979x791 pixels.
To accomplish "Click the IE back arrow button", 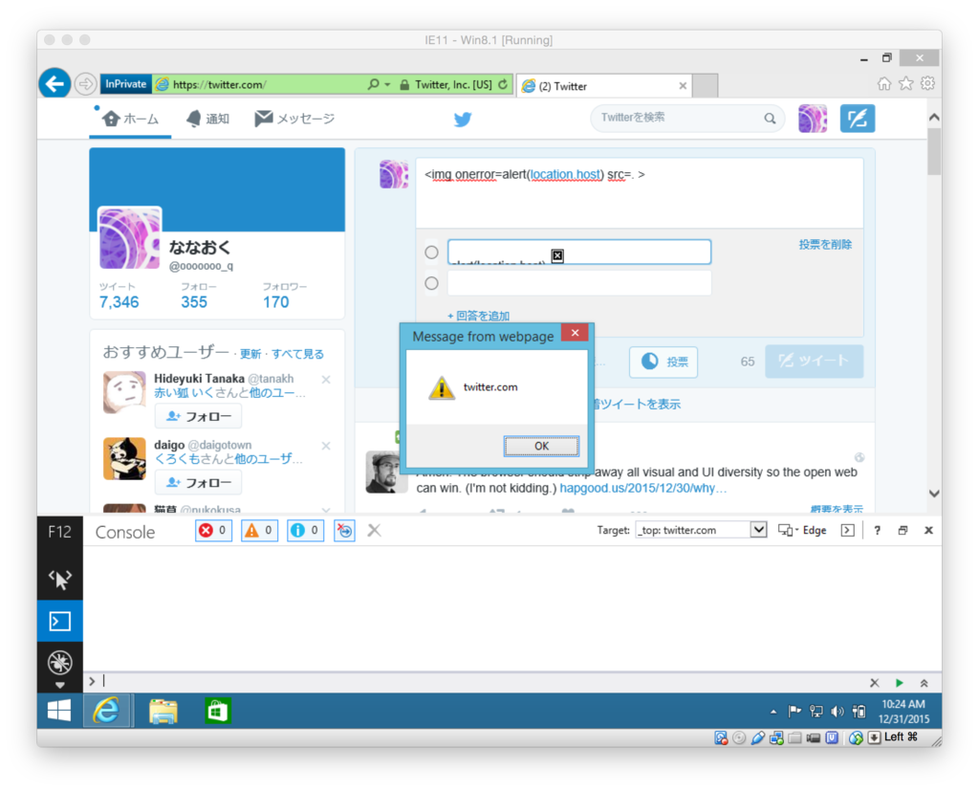I will pyautogui.click(x=54, y=84).
